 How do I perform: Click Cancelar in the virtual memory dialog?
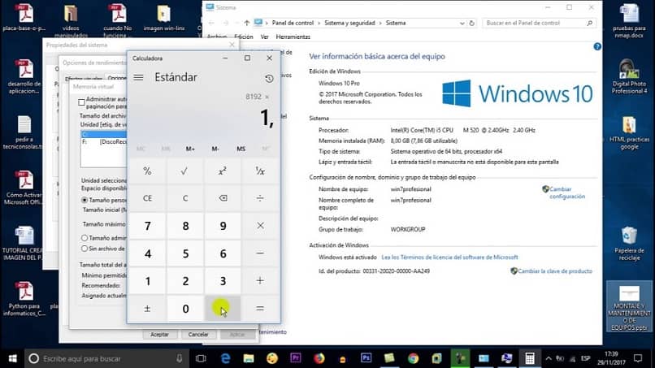[198, 334]
